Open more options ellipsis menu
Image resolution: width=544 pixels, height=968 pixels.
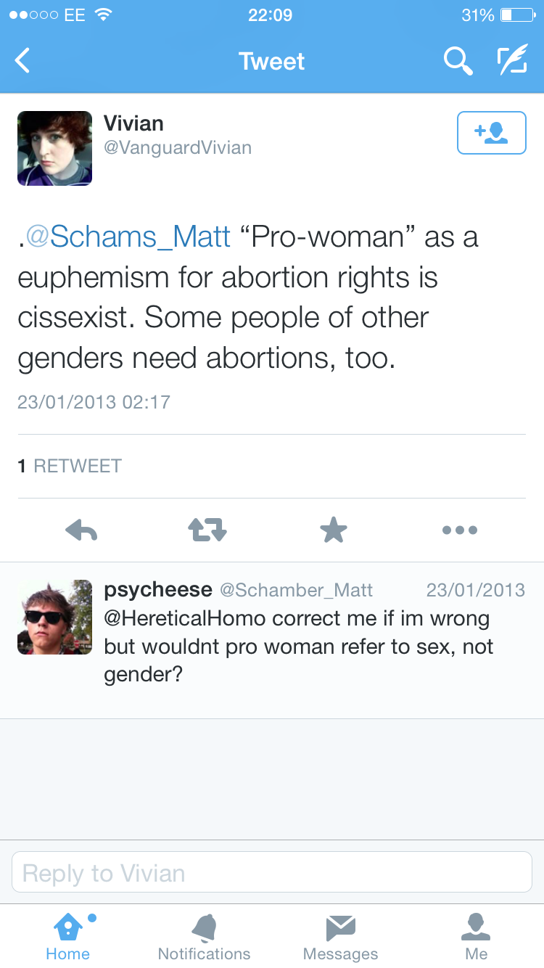tap(460, 530)
